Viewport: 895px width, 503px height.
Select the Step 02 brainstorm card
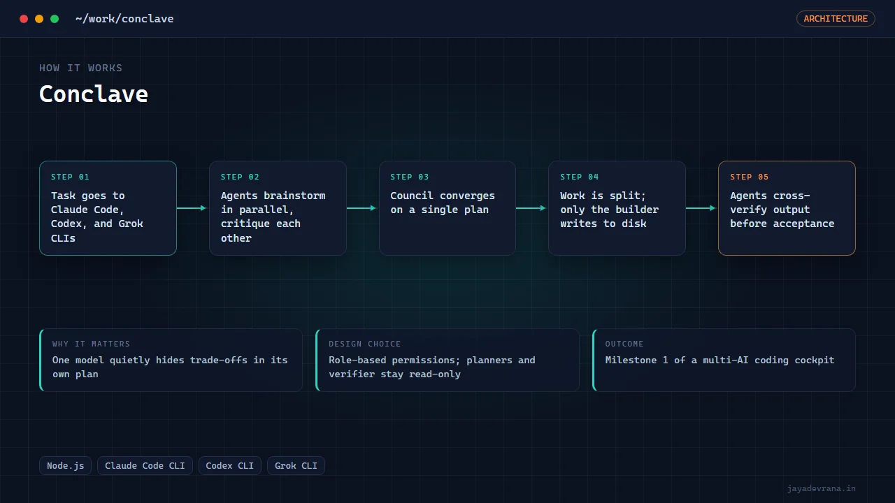point(278,208)
